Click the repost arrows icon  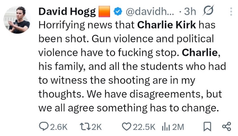[x=83, y=126]
